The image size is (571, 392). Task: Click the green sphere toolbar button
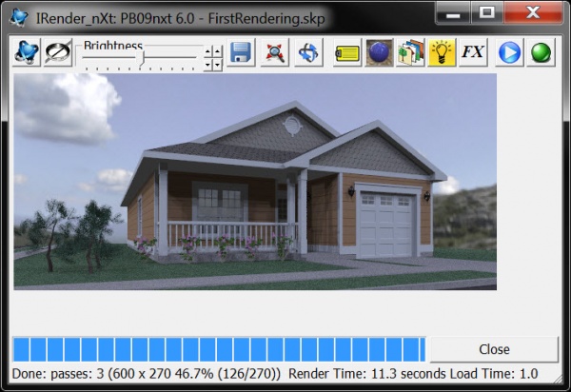point(541,52)
